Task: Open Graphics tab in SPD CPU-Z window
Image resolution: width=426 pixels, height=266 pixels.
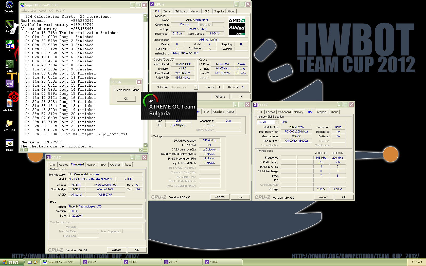Action: (x=322, y=112)
